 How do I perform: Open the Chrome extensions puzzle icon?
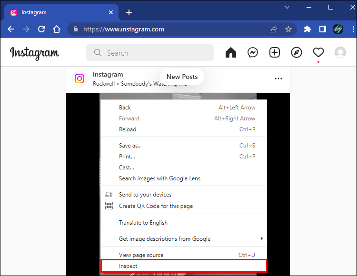click(x=307, y=29)
